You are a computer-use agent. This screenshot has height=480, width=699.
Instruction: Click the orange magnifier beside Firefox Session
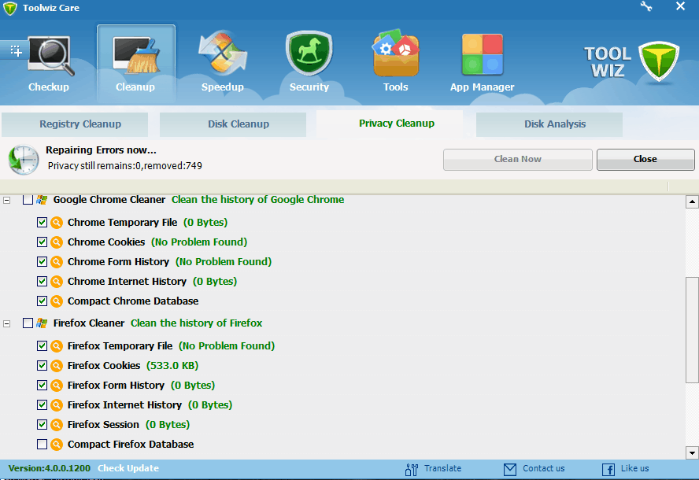[57, 425]
